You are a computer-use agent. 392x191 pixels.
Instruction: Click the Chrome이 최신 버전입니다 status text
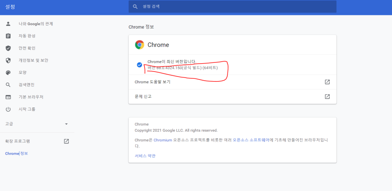tap(172, 62)
